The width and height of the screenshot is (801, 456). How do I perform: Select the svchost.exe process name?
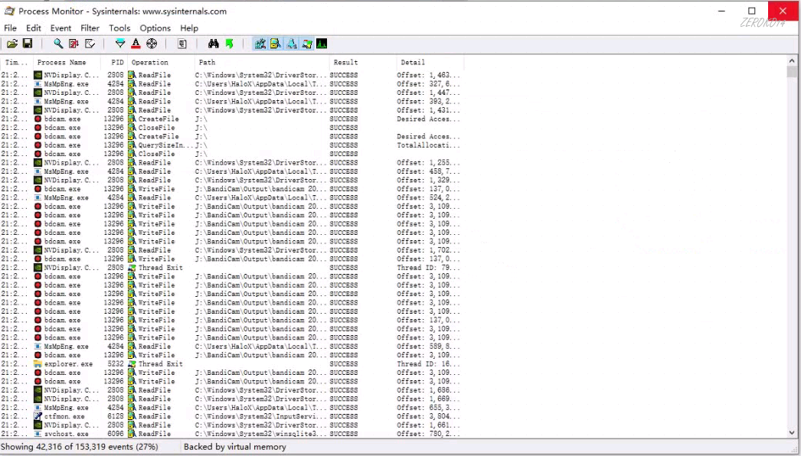pos(67,434)
